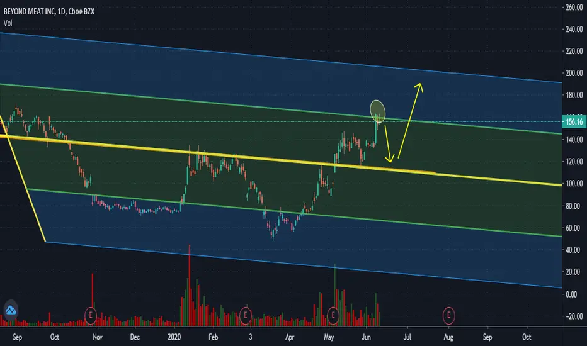Click the Feb time axis label

[x=213, y=337]
